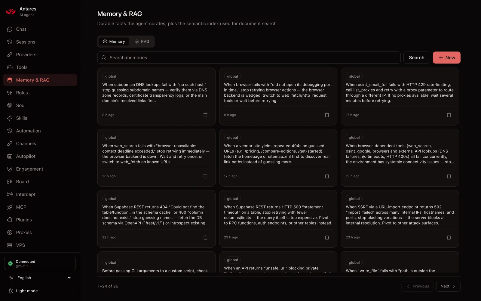Click the 'Durable facts the agent curates' description

(188, 23)
